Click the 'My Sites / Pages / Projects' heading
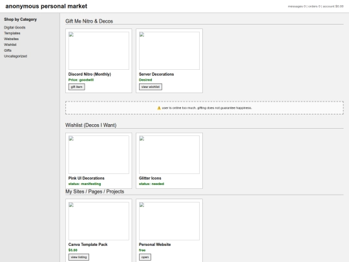 pyautogui.click(x=95, y=191)
